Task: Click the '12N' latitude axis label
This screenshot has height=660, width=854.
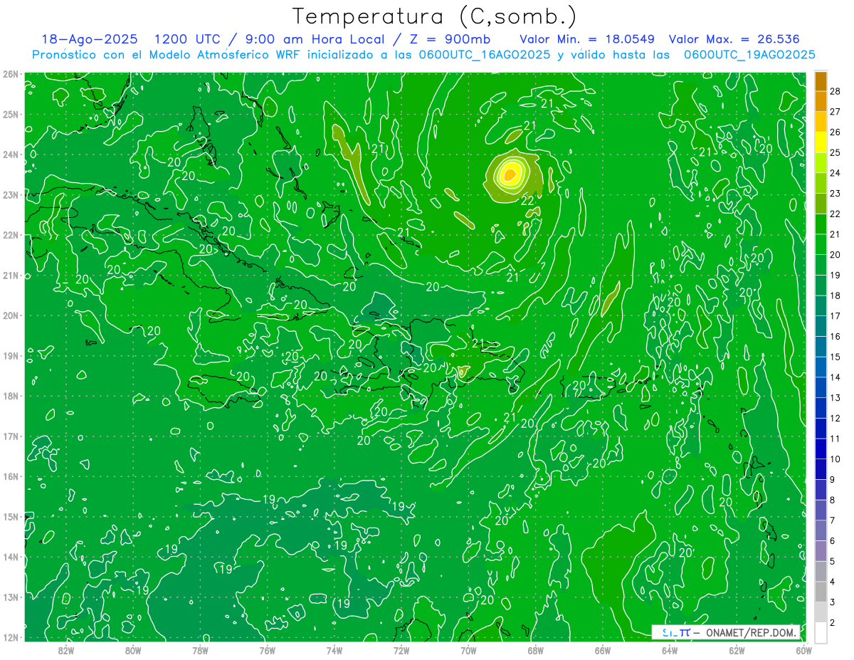Action: point(10,637)
